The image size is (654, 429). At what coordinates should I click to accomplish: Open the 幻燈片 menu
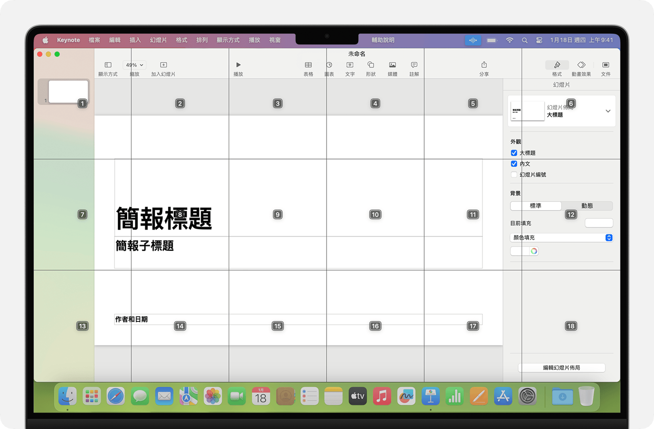(x=158, y=40)
